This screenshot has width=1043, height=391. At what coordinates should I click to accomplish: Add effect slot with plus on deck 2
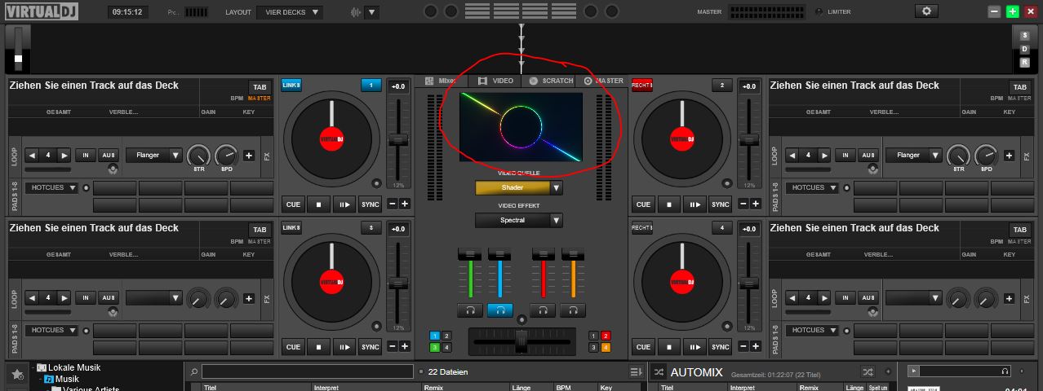(1008, 156)
